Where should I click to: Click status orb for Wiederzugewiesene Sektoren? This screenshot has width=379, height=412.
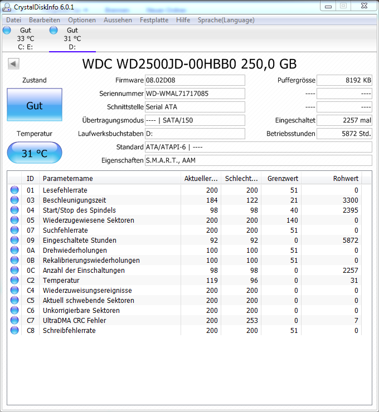(14, 220)
